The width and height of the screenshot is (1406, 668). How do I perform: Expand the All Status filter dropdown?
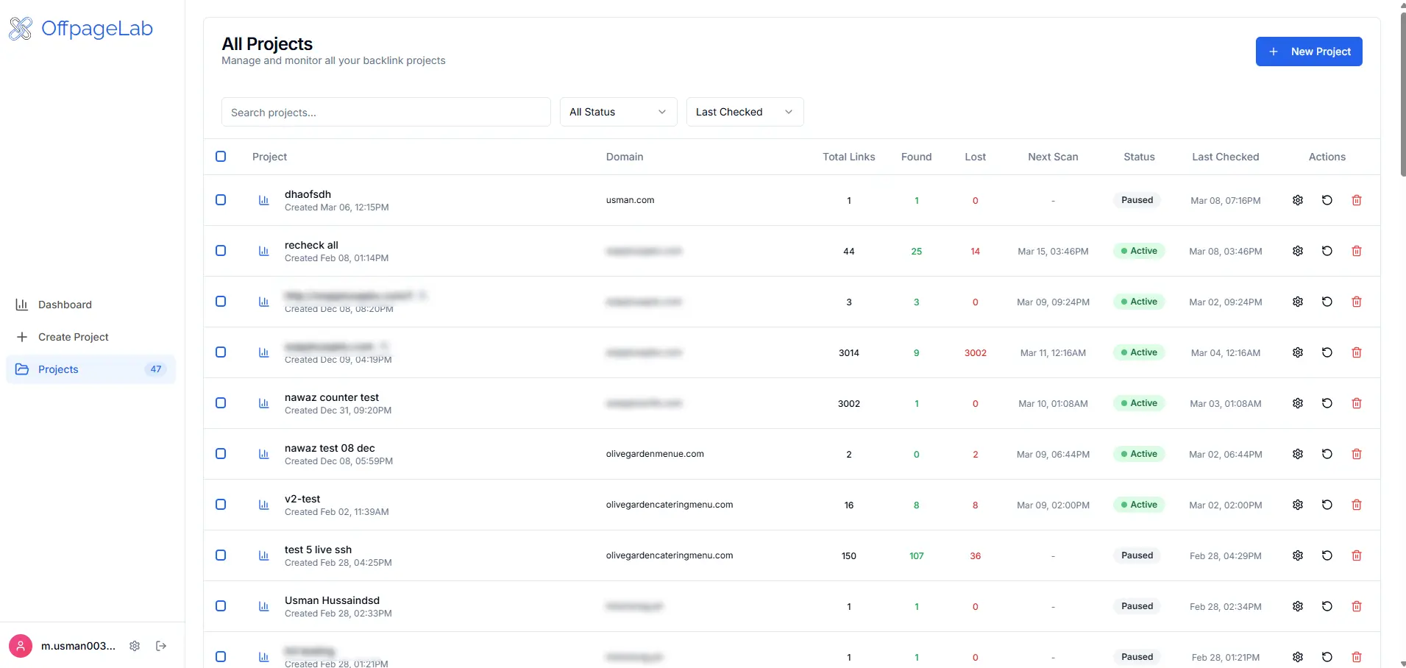[618, 112]
